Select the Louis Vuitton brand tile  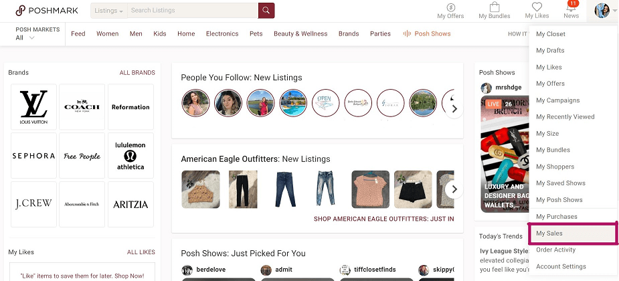33,106
